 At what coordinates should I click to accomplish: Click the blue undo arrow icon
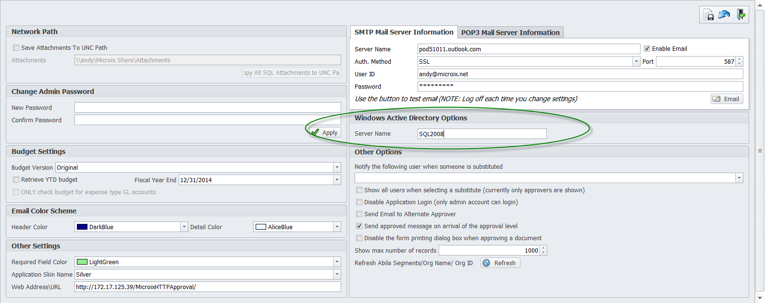[x=724, y=15]
